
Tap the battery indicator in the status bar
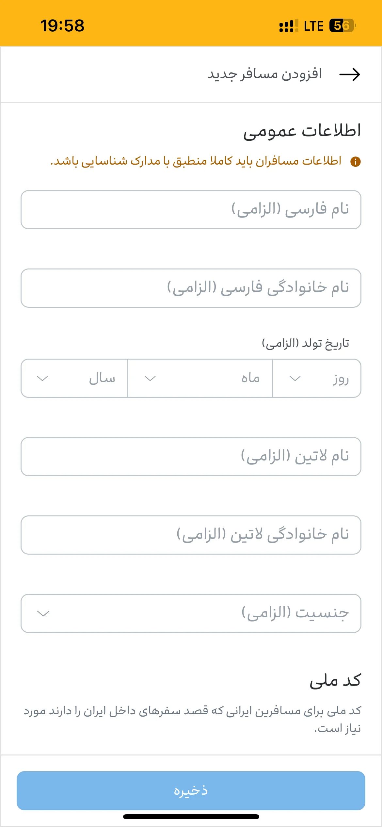[342, 25]
